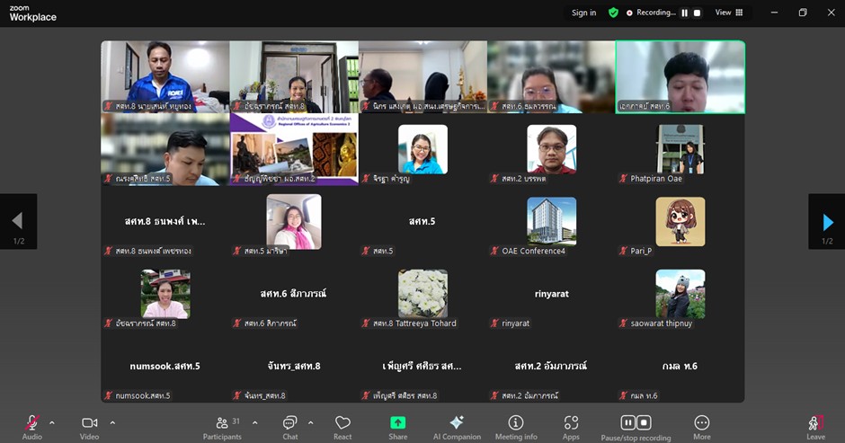The width and height of the screenshot is (845, 443).
Task: Toggle Pause/stop recording in the bottom toolbar
Action: coord(636,423)
